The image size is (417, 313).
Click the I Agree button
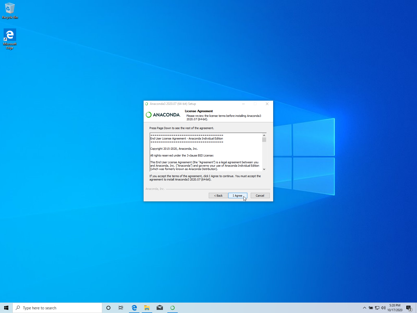pos(237,196)
